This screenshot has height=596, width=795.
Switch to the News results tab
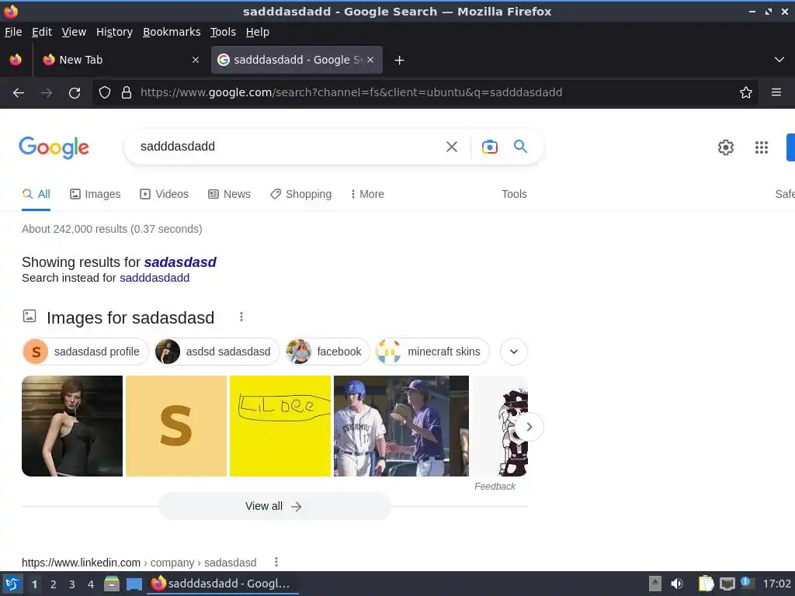point(229,194)
